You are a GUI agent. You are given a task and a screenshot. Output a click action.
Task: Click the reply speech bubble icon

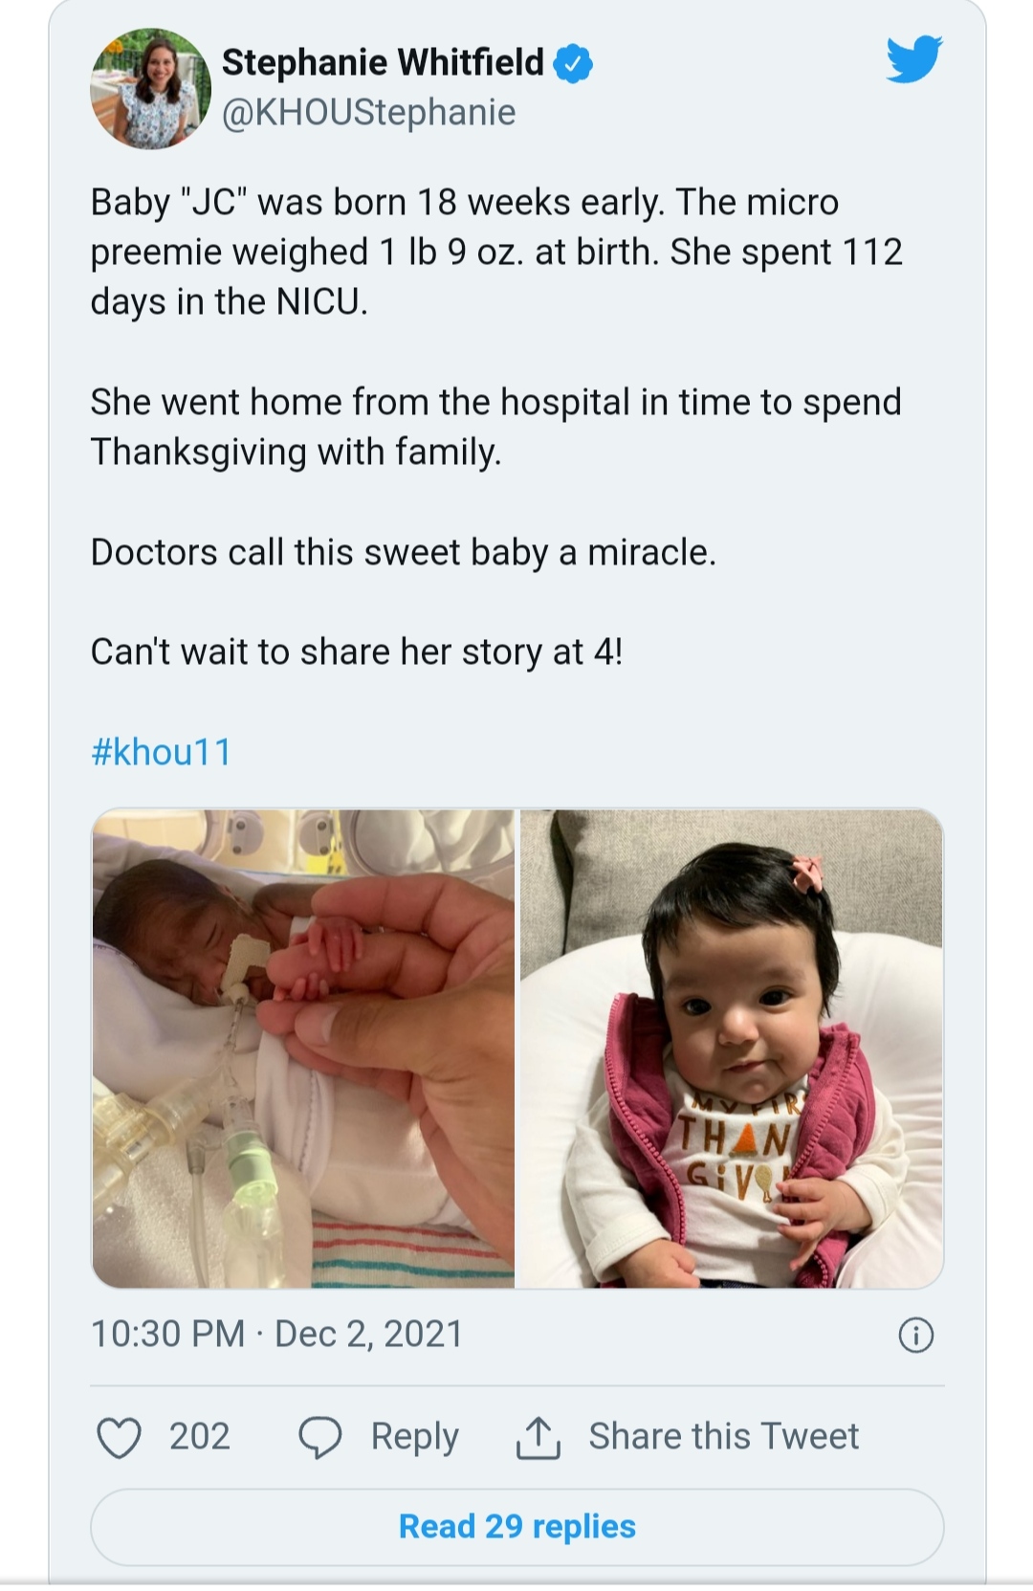[x=320, y=1438]
